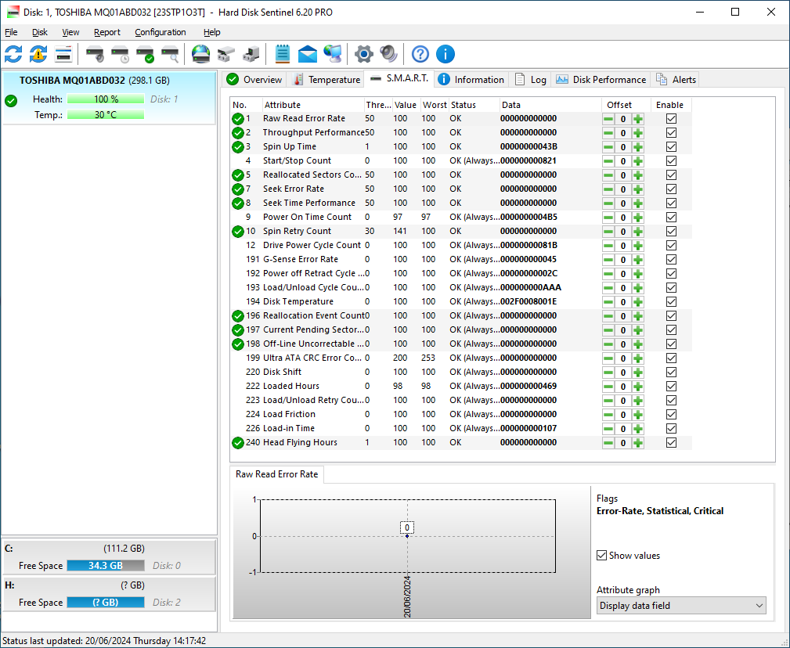Switch to the Alerts tab
Viewport: 790px width, 648px height.
[676, 80]
